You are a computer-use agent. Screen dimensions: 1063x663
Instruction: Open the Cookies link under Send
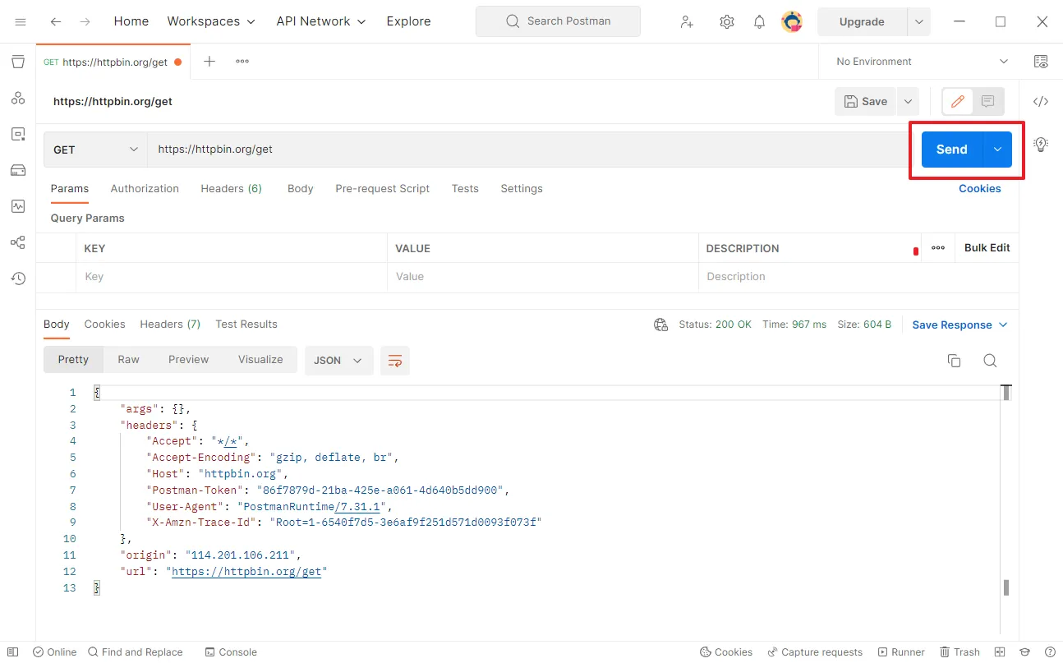click(980, 189)
